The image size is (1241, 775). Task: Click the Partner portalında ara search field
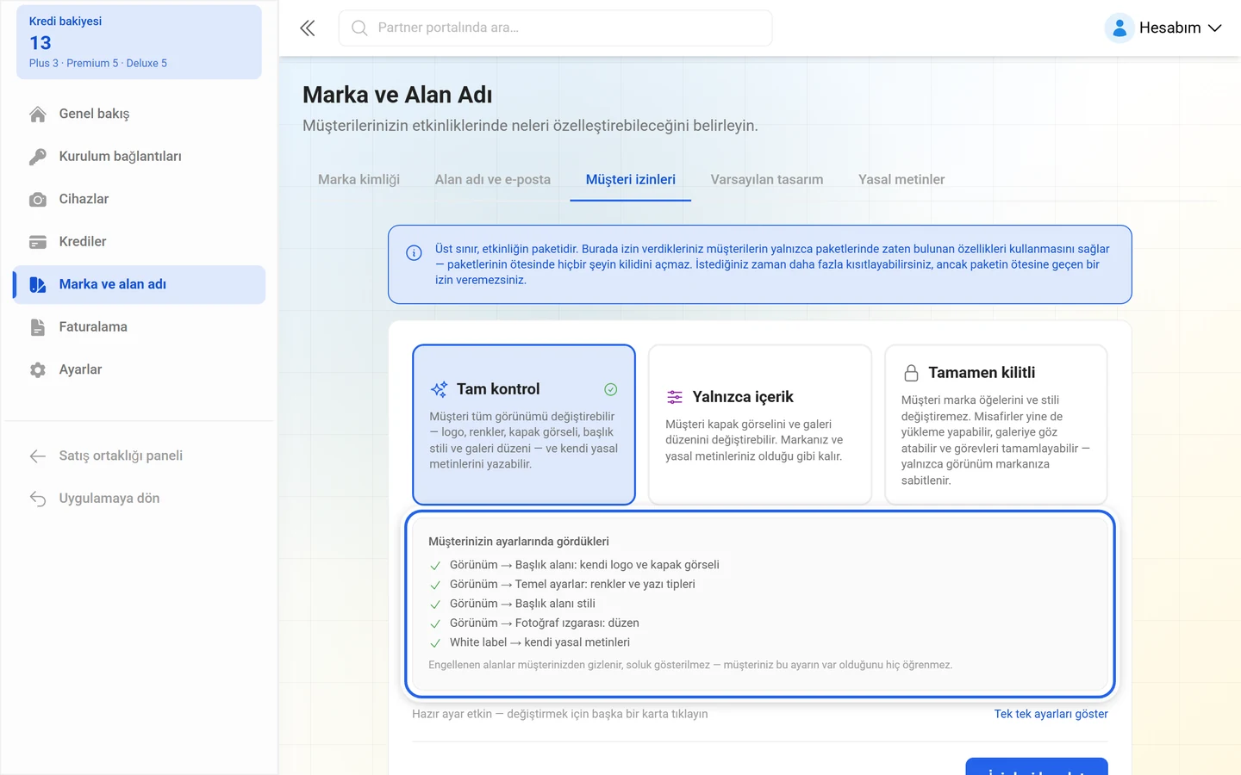tap(556, 28)
